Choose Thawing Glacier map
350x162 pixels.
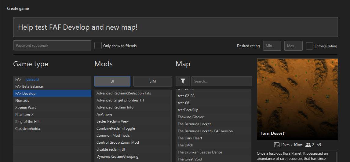point(213,117)
